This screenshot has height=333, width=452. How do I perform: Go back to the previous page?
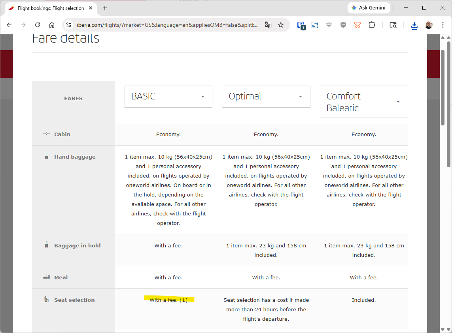click(x=9, y=25)
